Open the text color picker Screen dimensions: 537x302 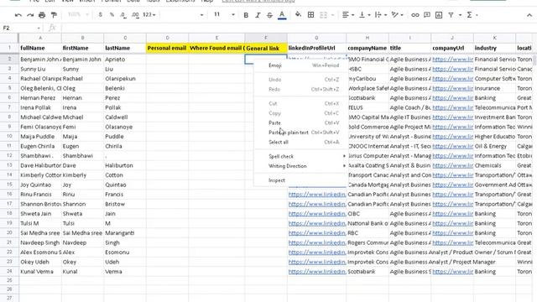pos(282,15)
